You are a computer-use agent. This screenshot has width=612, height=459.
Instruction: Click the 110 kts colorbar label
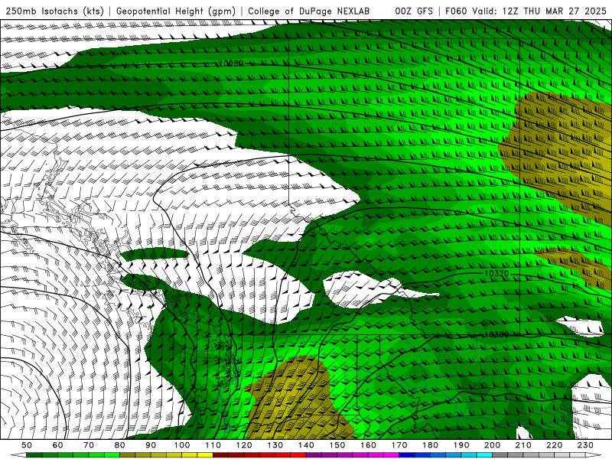point(213,445)
